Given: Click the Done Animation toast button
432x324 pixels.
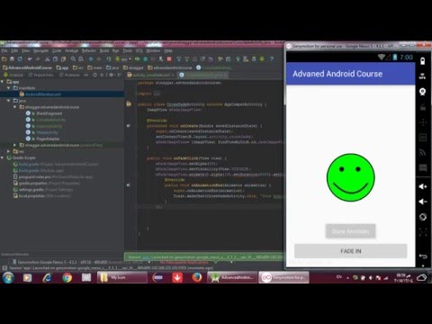Looking at the screenshot, I should (x=351, y=231).
